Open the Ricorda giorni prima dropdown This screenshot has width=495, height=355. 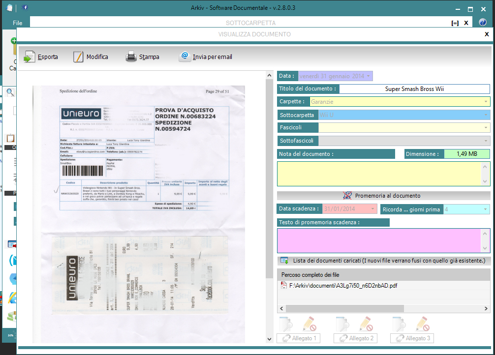pyautogui.click(x=486, y=208)
